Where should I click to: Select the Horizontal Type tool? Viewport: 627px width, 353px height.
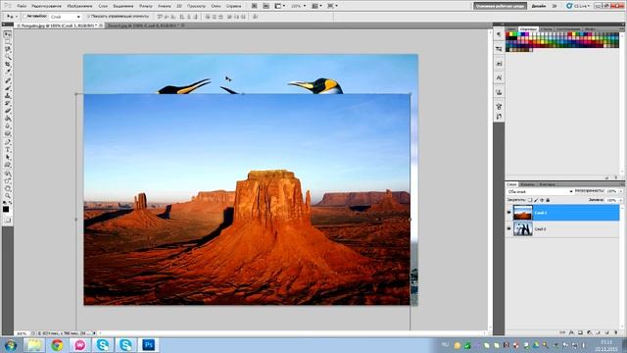pos(8,150)
